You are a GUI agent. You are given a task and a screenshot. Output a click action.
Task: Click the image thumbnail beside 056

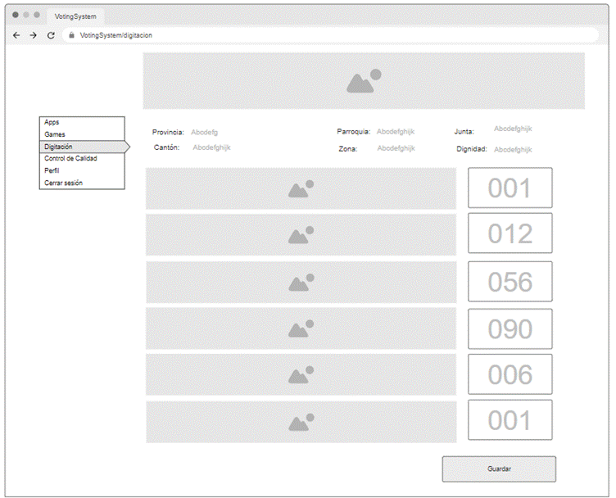(301, 282)
